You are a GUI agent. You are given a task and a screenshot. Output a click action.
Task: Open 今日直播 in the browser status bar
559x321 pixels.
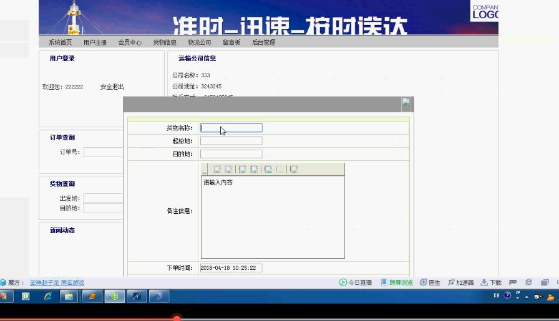click(x=355, y=282)
